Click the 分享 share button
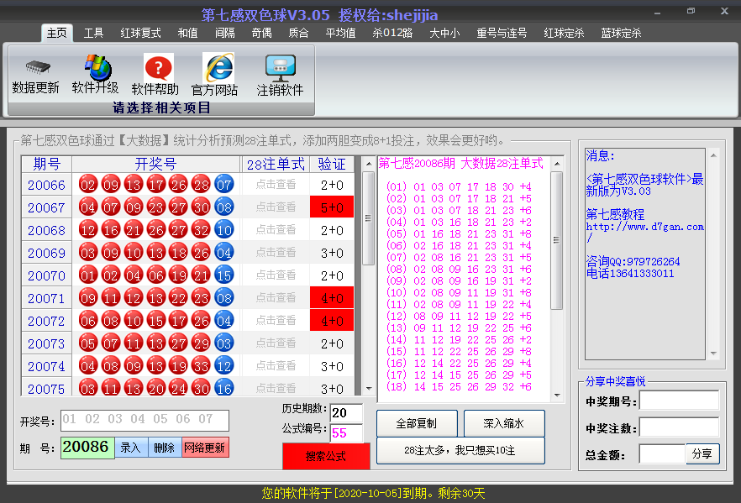The height and width of the screenshot is (503, 741). coord(703,453)
